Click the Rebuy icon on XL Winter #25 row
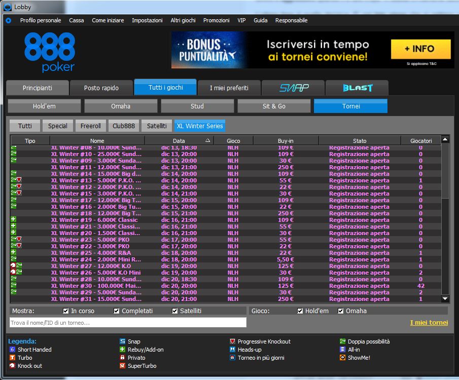459x380 pixels. pos(13,252)
